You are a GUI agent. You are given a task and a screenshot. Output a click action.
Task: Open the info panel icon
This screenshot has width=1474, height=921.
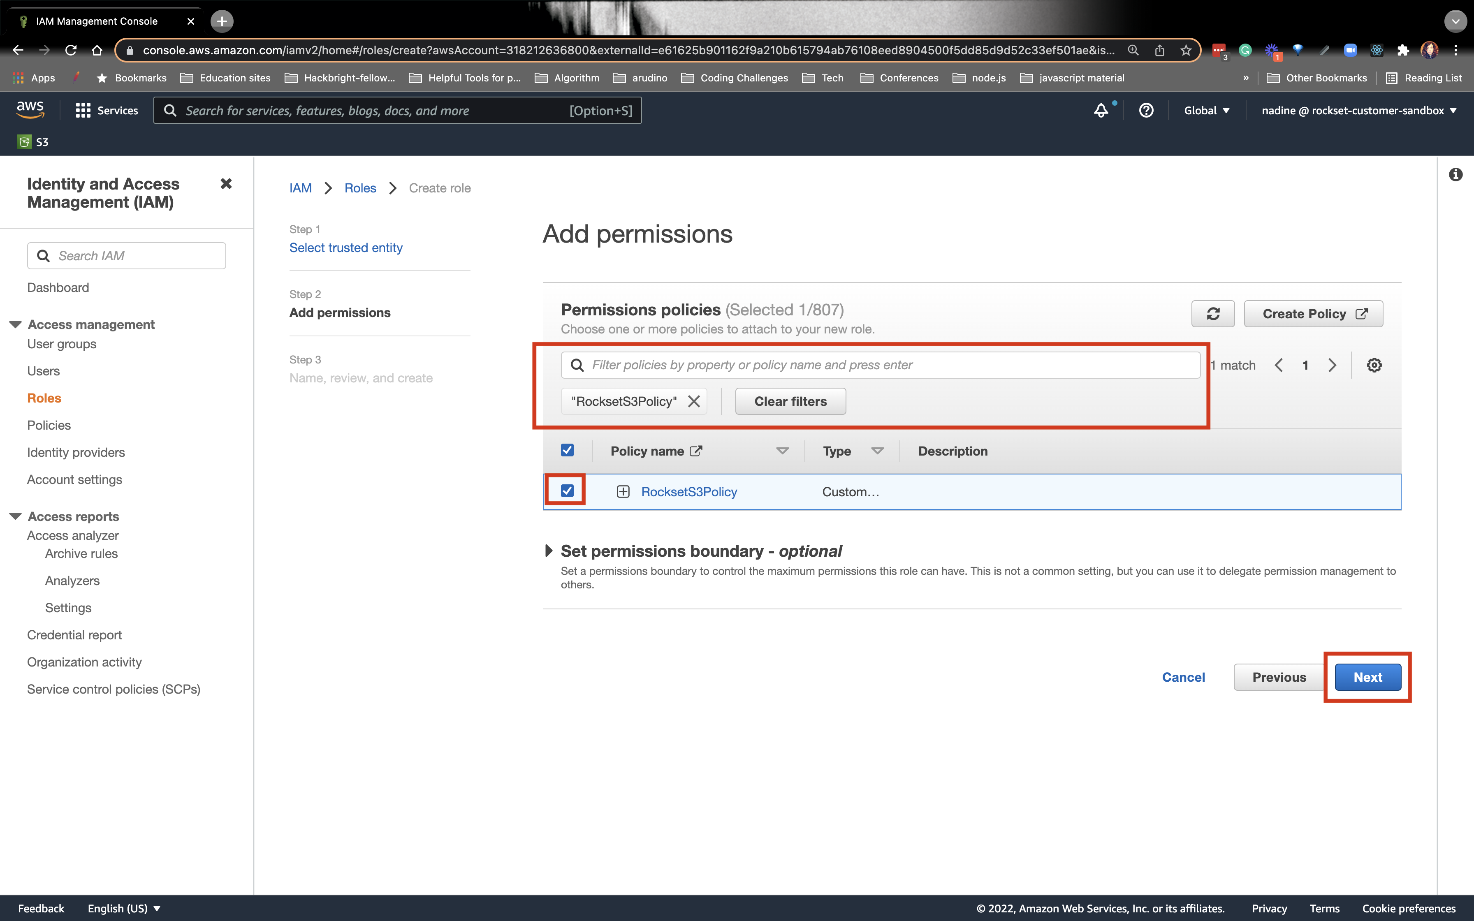(1456, 175)
